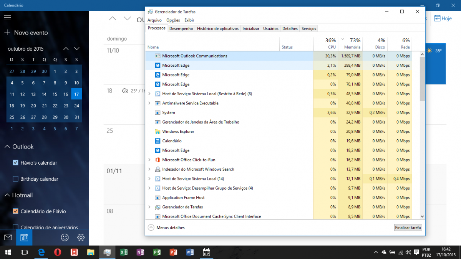Image resolution: width=461 pixels, height=259 pixels.
Task: Expand Gerenciador de Tarefas process row
Action: click(149, 207)
